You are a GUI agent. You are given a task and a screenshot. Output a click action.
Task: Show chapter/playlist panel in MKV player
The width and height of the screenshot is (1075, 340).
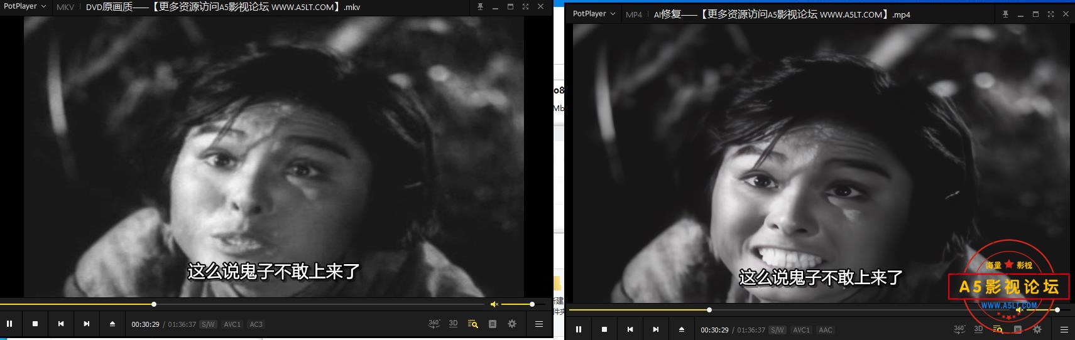click(x=493, y=324)
